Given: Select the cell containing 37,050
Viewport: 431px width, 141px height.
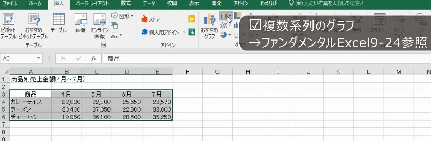Looking at the screenshot, I should 97,109.
